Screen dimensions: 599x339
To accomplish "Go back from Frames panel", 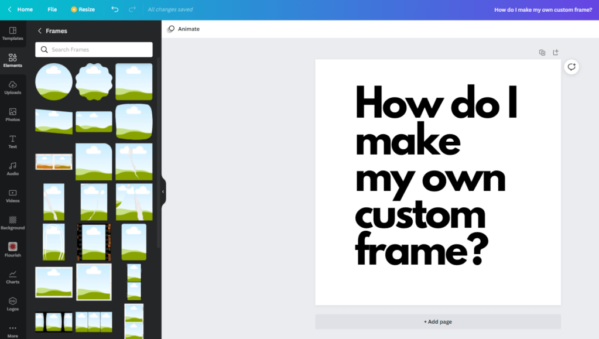I will pos(40,31).
